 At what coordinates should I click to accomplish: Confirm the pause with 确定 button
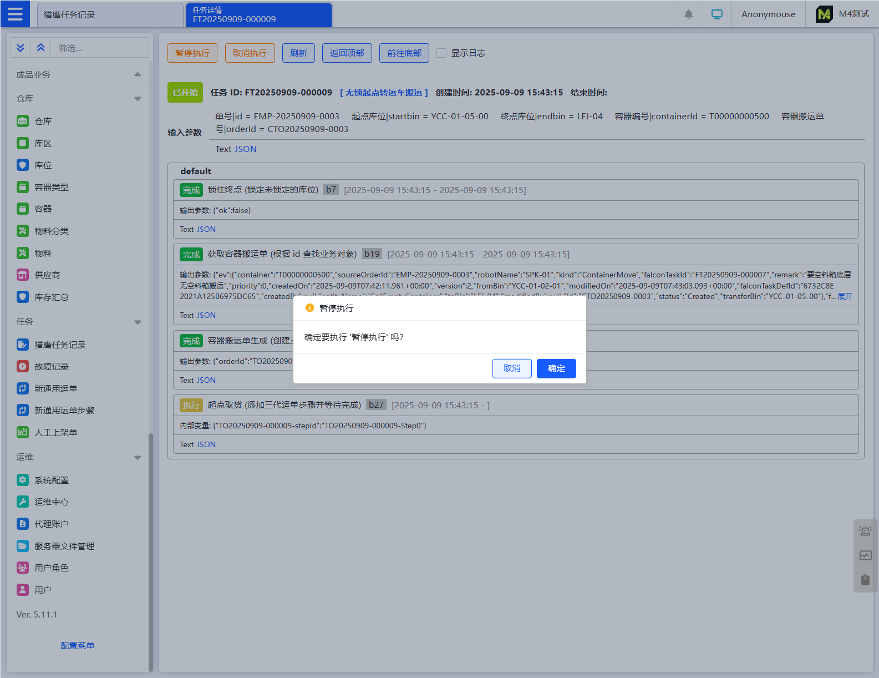(x=556, y=368)
